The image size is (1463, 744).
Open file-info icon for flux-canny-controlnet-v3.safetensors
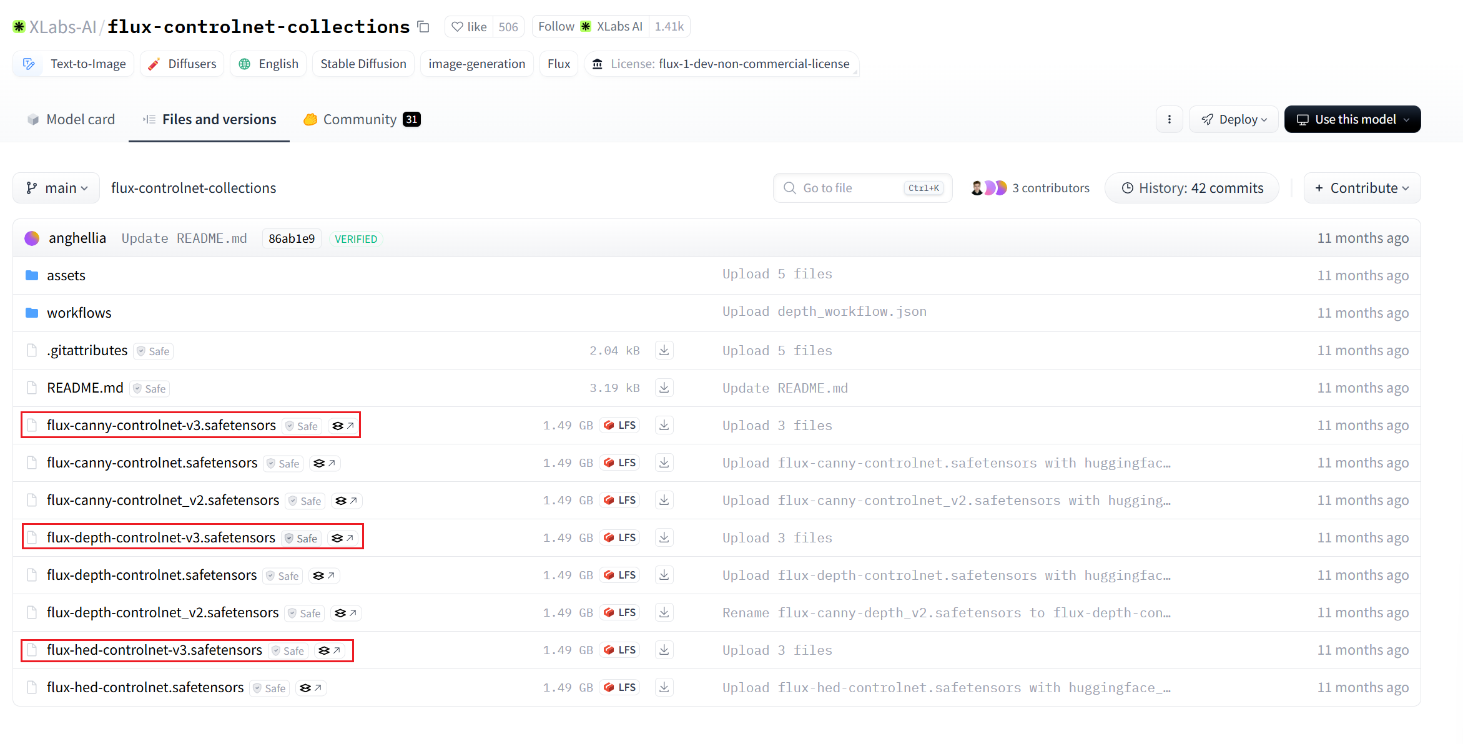343,426
